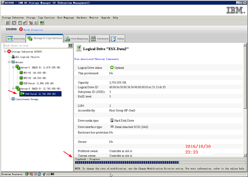Click the fourth Premium Features icon with blue arrow
This screenshot has height=177, width=248.
coord(39,174)
